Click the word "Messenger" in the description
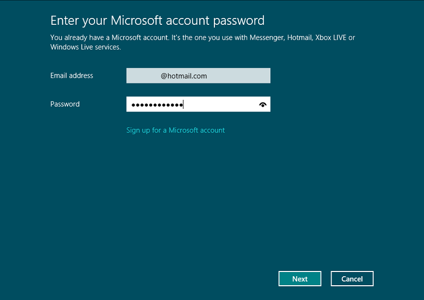The image size is (424, 300). tap(265, 38)
